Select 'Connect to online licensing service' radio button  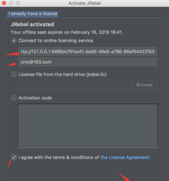pyautogui.click(x=14, y=40)
